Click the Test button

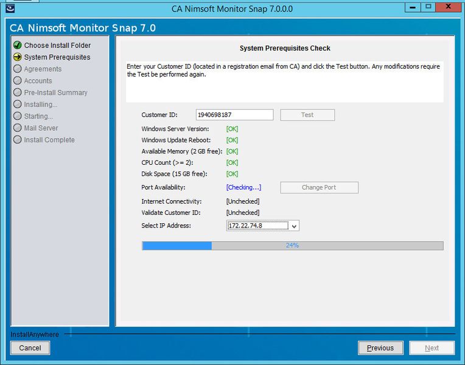point(307,115)
